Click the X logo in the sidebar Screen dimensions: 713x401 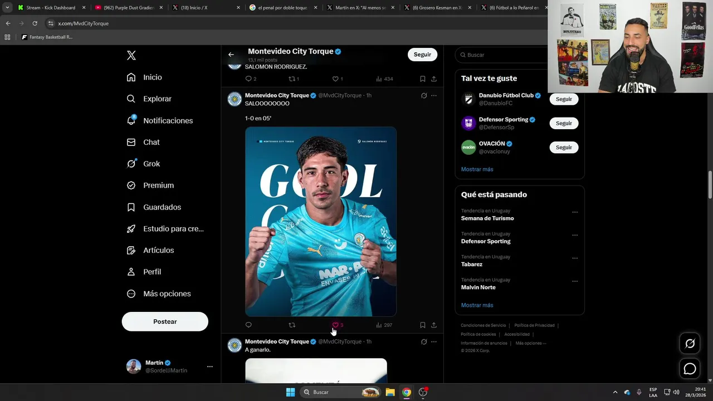click(131, 55)
